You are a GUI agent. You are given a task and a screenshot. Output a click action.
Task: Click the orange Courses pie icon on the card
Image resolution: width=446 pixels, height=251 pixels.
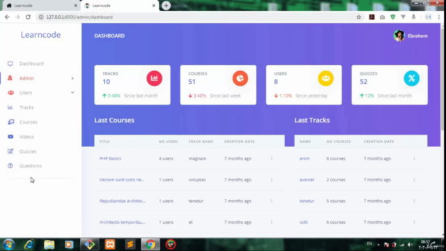click(x=240, y=78)
